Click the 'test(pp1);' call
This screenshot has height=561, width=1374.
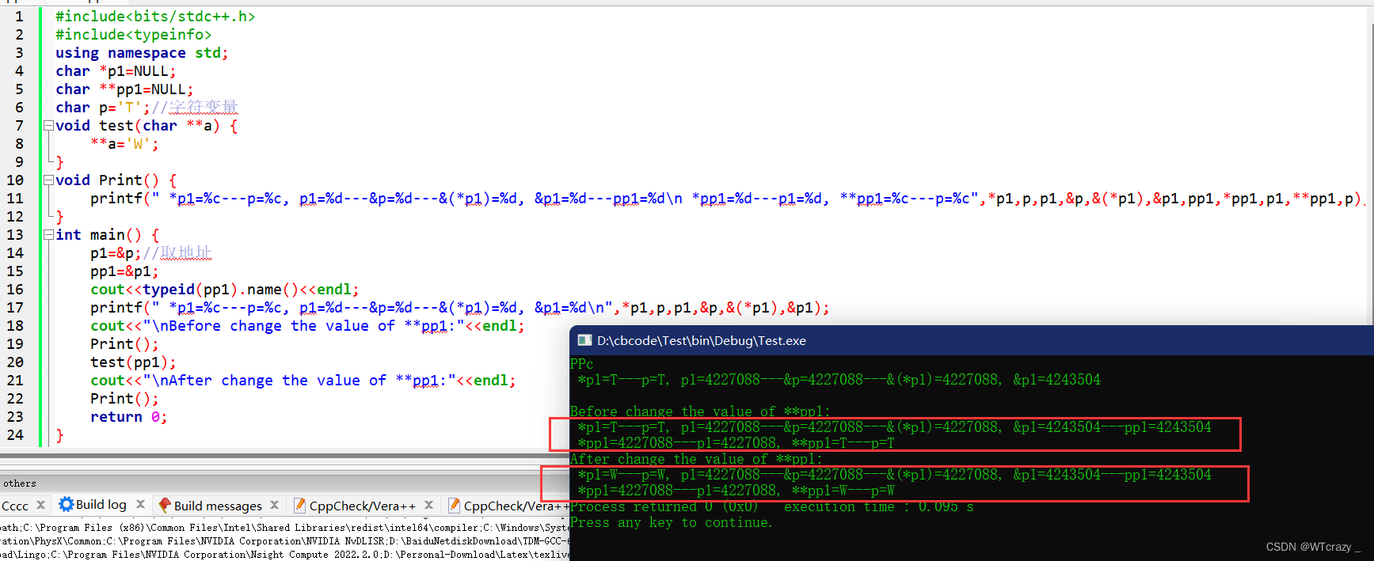click(133, 362)
